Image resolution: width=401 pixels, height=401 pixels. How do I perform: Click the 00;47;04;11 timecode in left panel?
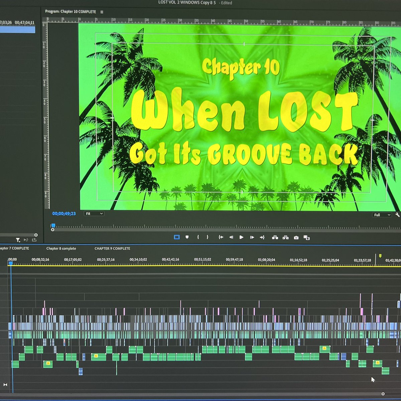tap(24, 23)
